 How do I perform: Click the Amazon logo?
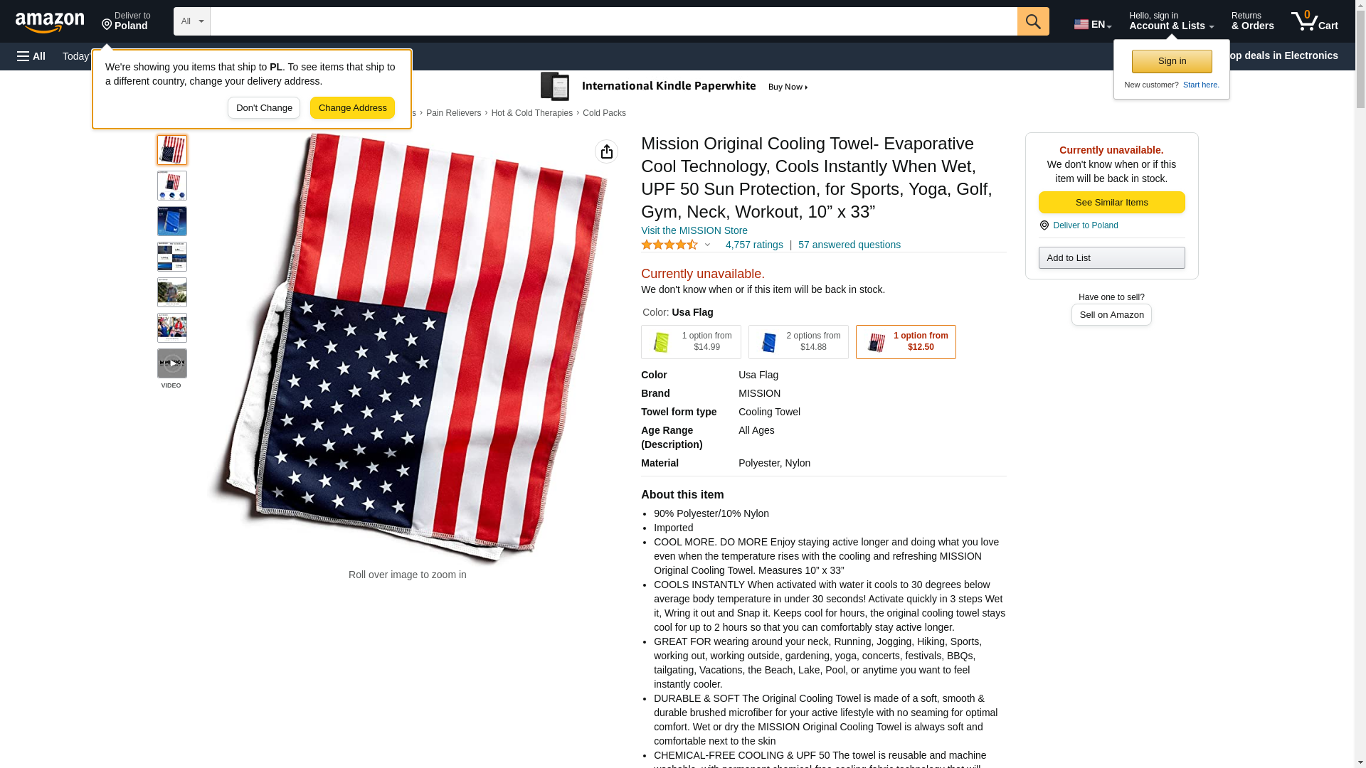coord(50,22)
